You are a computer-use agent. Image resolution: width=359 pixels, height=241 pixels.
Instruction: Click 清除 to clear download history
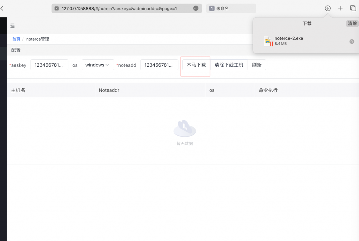click(352, 23)
